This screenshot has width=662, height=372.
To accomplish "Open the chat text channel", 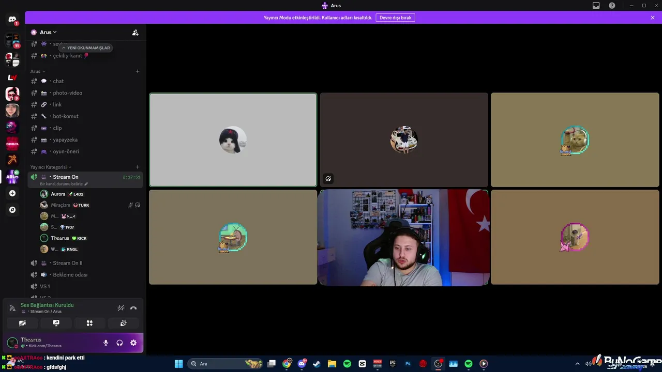I will point(85,81).
